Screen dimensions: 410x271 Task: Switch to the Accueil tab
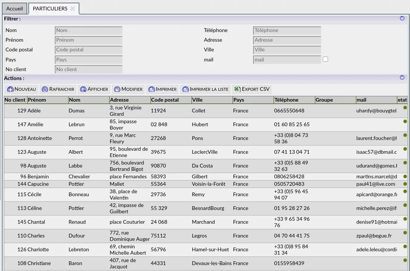click(x=15, y=9)
